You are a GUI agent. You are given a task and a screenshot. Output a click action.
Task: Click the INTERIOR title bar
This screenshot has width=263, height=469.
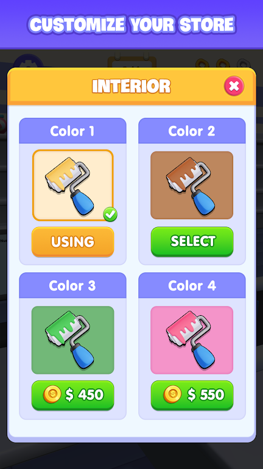[131, 86]
